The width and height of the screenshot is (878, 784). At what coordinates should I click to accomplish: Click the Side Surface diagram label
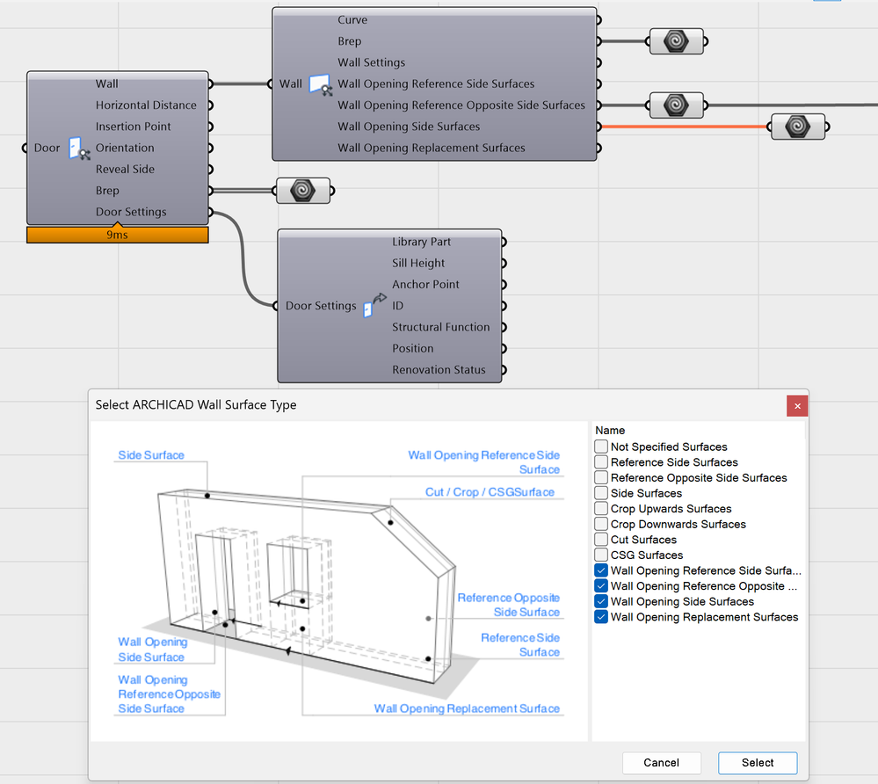151,455
